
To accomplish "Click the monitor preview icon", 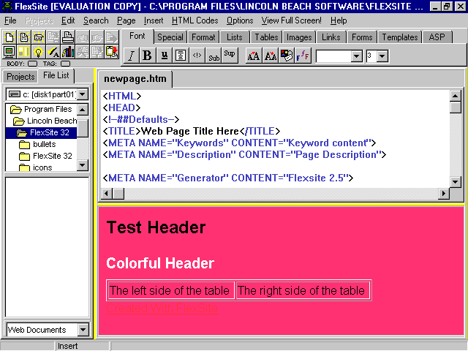I will coord(10,51).
